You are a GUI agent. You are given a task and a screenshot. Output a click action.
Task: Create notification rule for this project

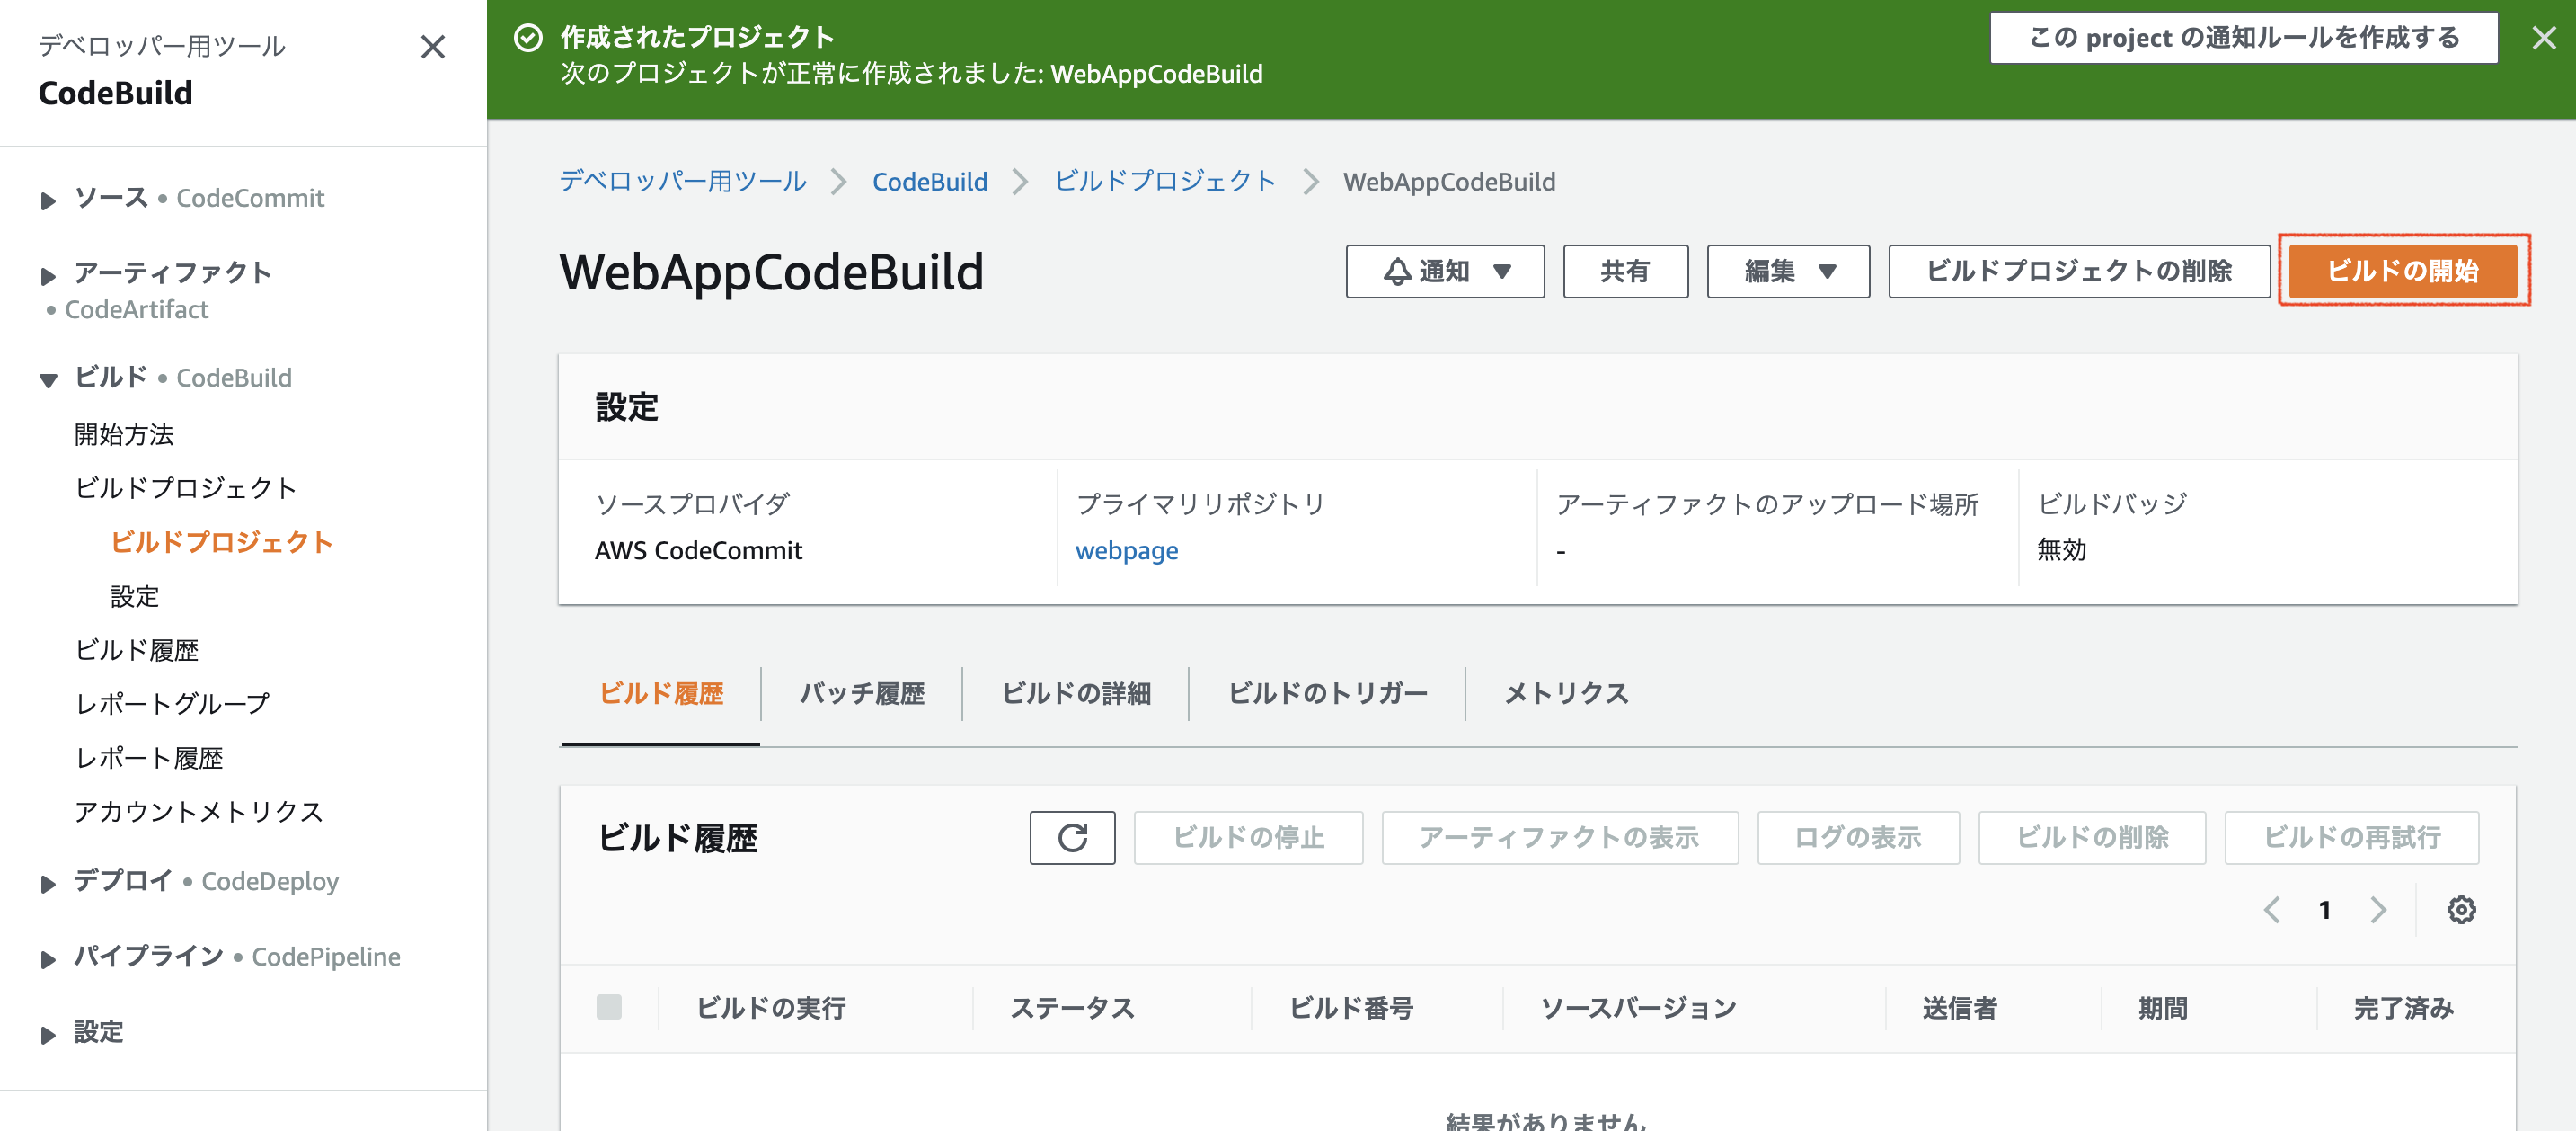pyautogui.click(x=2244, y=38)
